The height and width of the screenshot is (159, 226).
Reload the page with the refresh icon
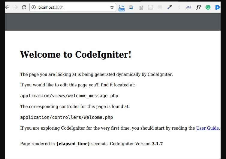click(24, 7)
